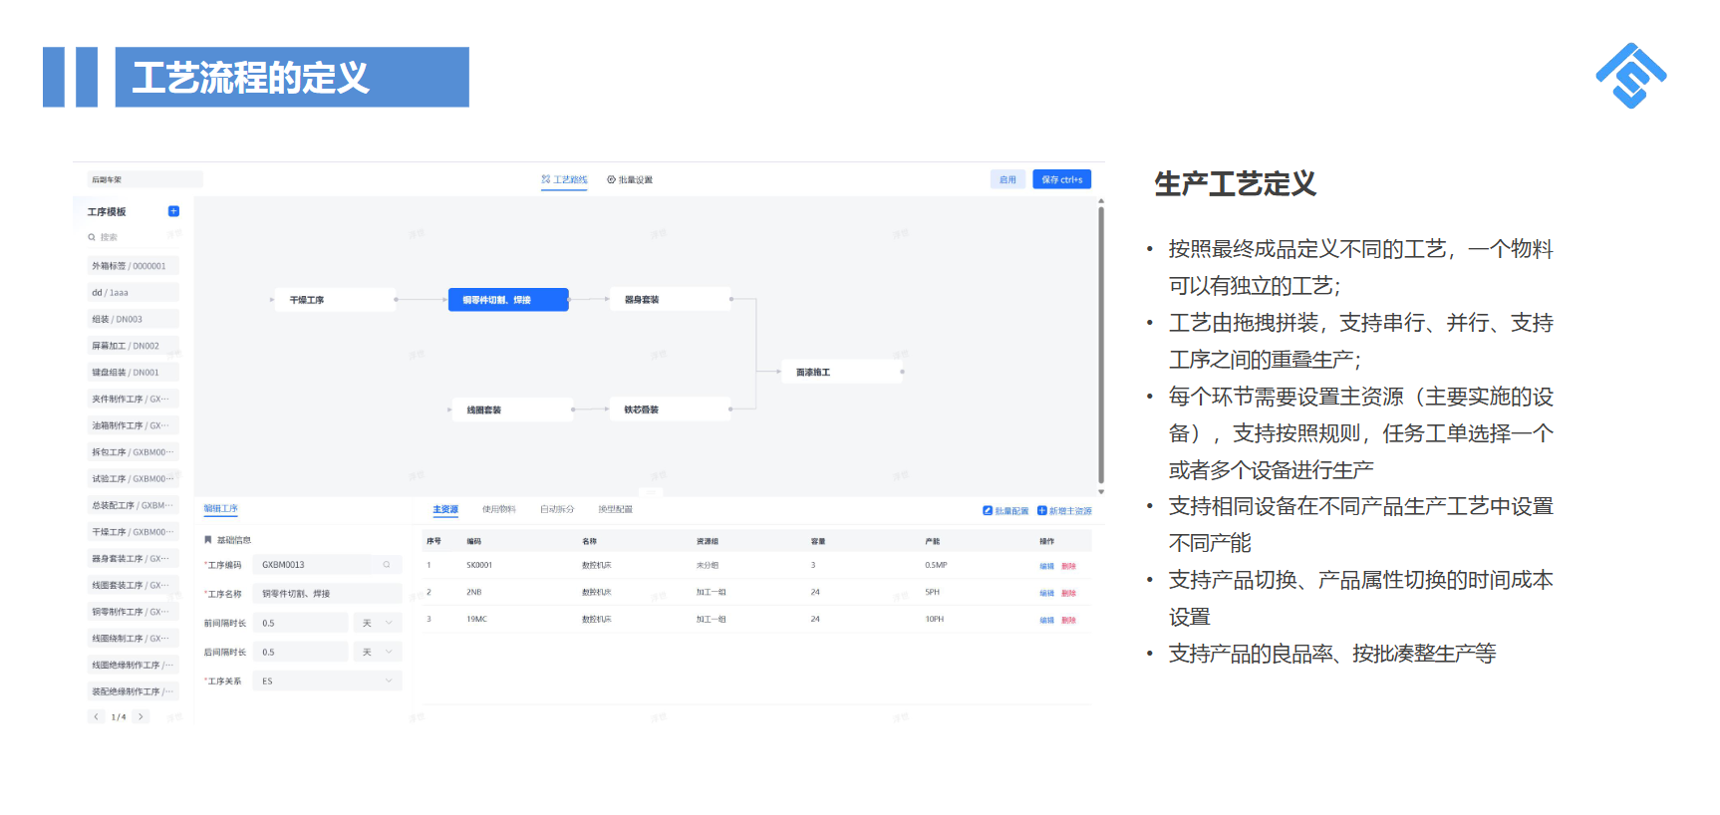Click template 装配绝缘制作工序
The height and width of the screenshot is (815, 1720).
pyautogui.click(x=133, y=691)
